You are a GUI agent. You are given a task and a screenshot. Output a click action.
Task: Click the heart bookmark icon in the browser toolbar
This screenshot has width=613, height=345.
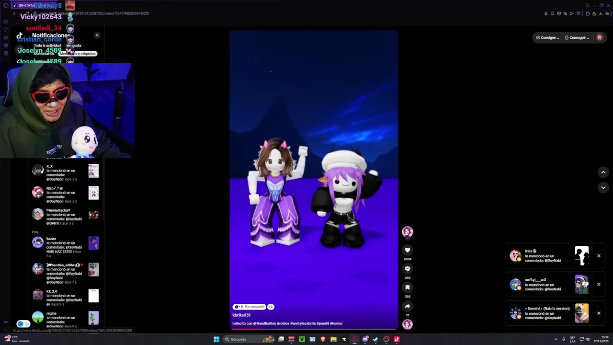(x=579, y=13)
